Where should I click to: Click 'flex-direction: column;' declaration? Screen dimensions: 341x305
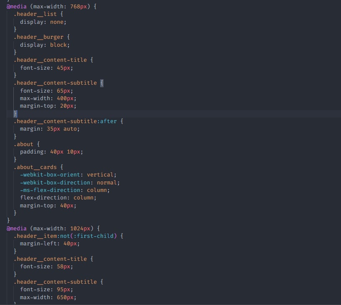(x=58, y=198)
